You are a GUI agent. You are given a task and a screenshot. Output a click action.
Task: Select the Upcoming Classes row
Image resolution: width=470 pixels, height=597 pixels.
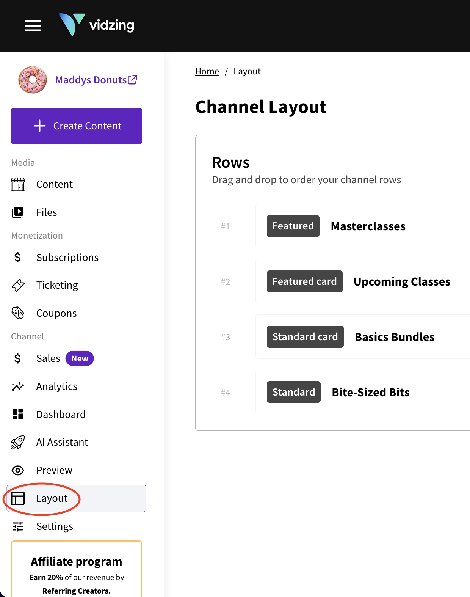point(363,281)
